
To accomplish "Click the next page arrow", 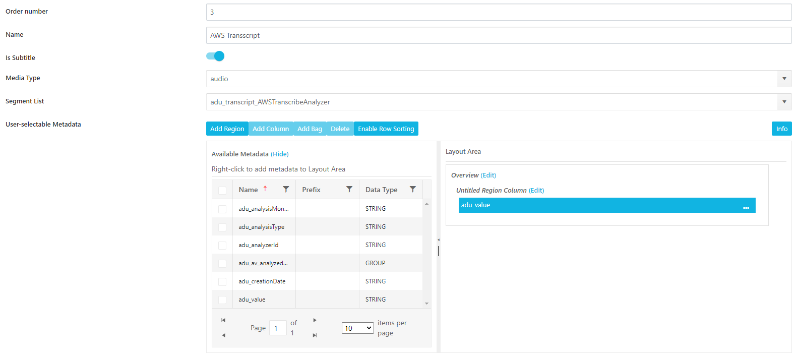I will click(x=315, y=320).
